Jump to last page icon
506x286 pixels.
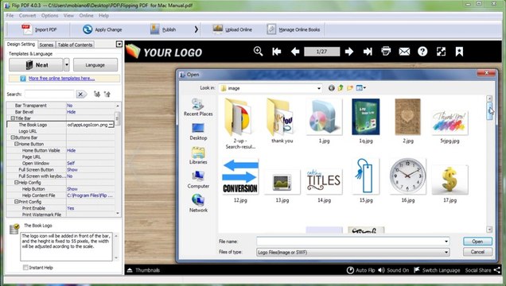(368, 52)
